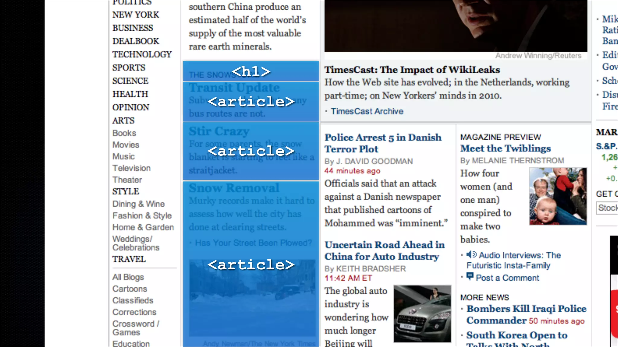Open Classifieds link
The image size is (618, 347).
coord(133,301)
